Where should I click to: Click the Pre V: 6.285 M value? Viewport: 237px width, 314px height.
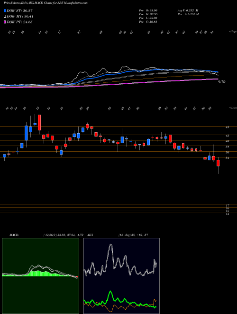tap(188, 14)
